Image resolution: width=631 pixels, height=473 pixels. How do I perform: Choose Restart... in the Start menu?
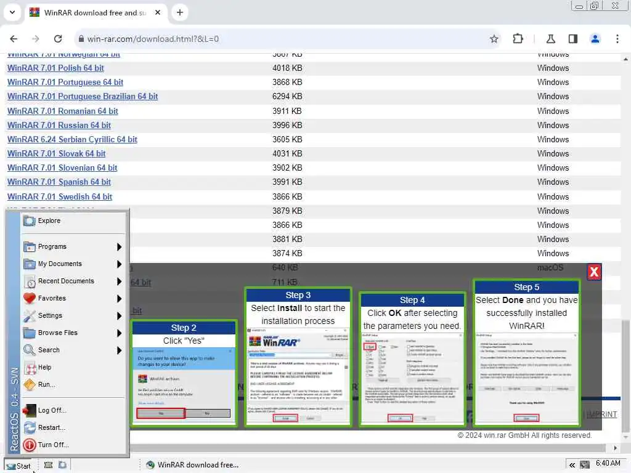pos(73,428)
